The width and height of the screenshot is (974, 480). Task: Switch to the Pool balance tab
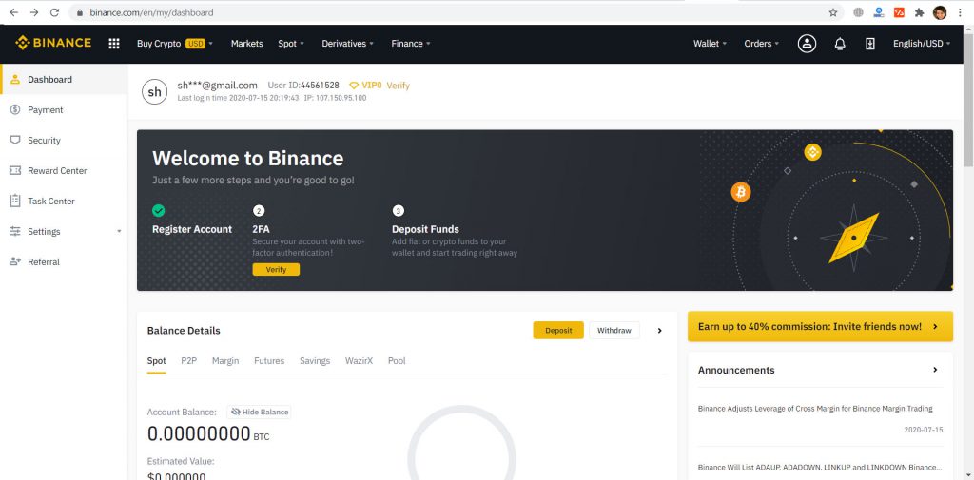pyautogui.click(x=397, y=361)
